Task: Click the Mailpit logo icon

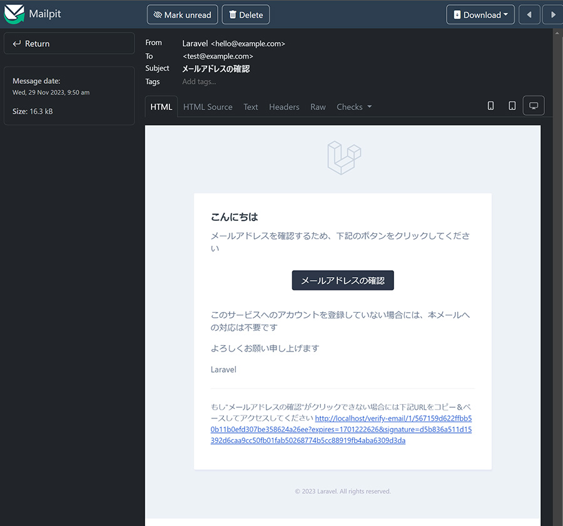Action: tap(14, 14)
